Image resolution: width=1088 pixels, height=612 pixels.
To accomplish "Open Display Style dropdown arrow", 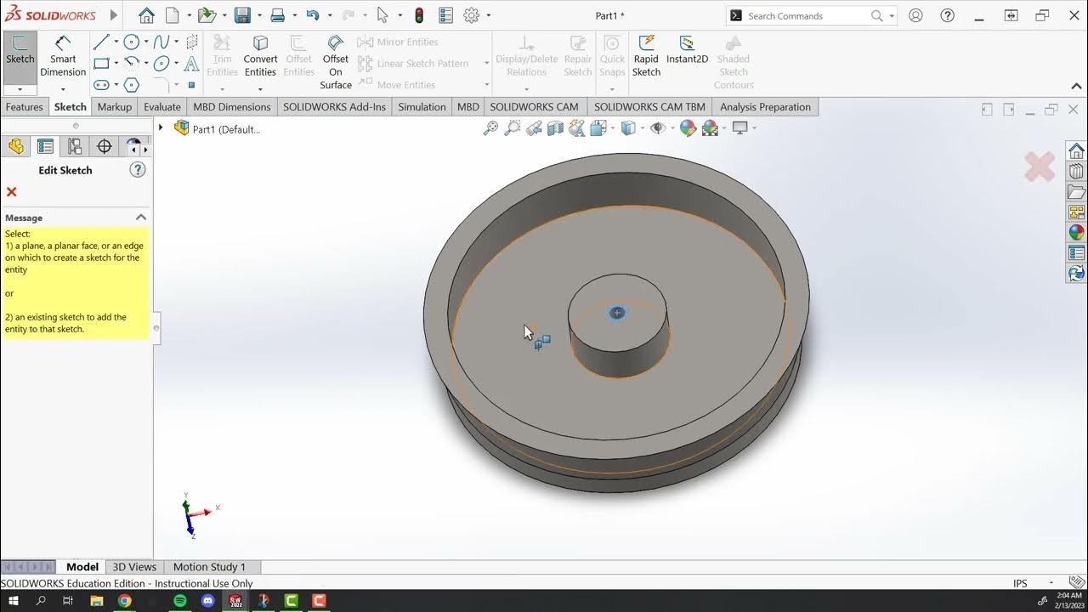I will pos(641,128).
